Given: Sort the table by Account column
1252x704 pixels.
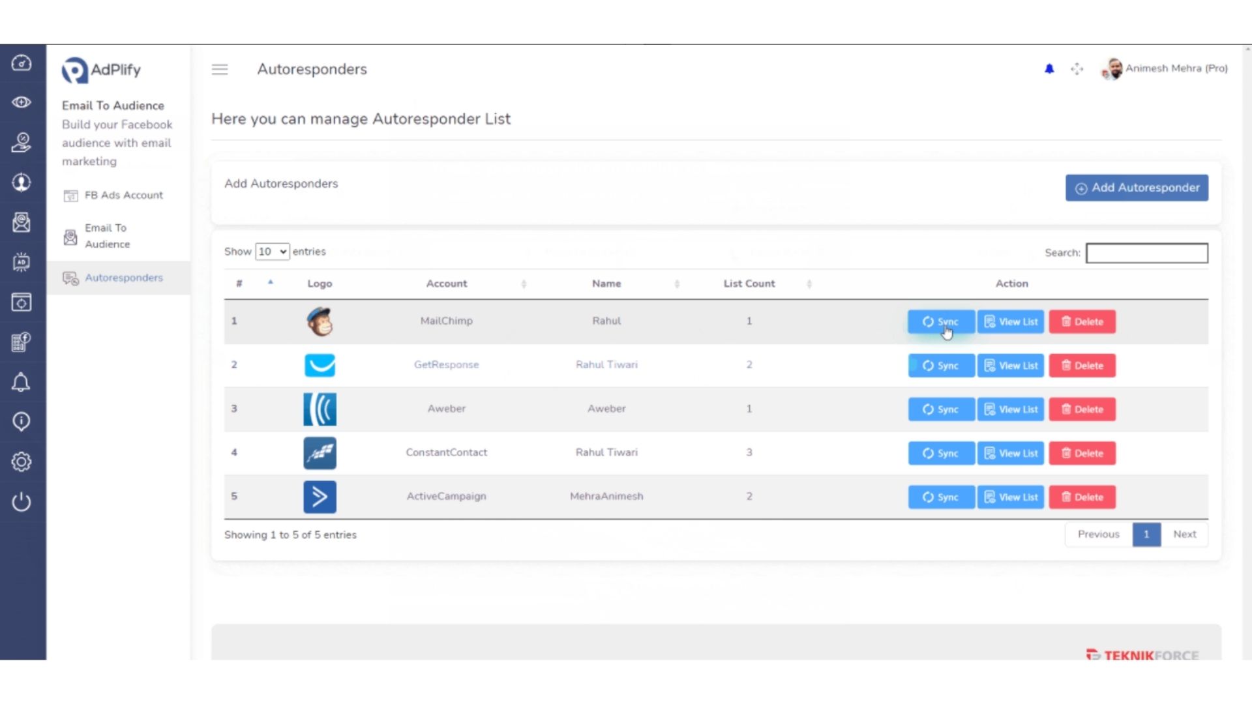Looking at the screenshot, I should point(447,284).
